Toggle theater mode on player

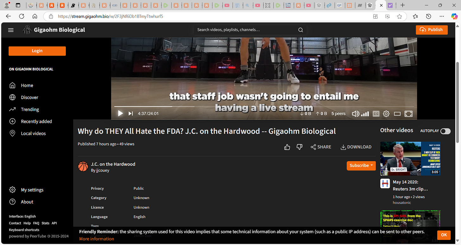coord(397,114)
